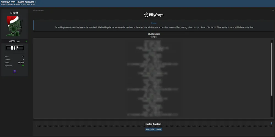Image resolution: width=275 pixels, height=137 pixels.
Task: Click the small icon beside the Hidden Content header
Action: pos(271,123)
